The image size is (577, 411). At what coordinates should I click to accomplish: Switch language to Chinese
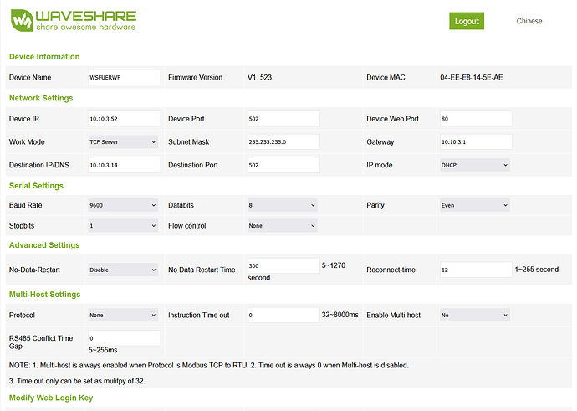pyautogui.click(x=529, y=21)
